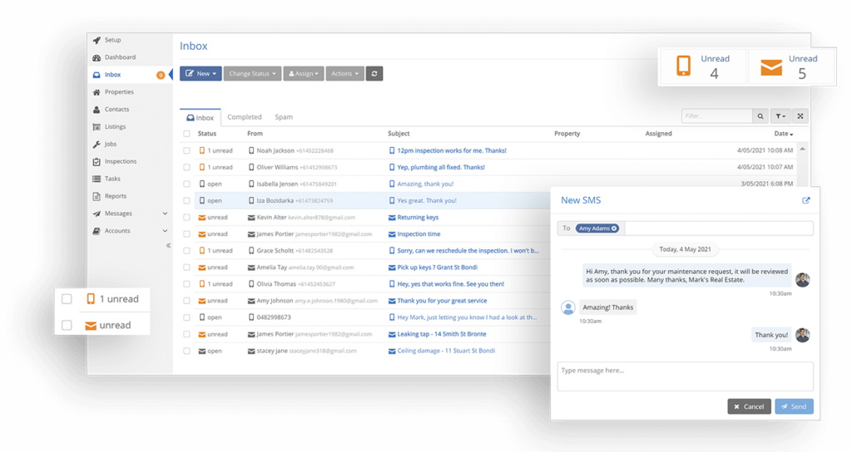Click the Jobs wrench icon

coord(97,144)
